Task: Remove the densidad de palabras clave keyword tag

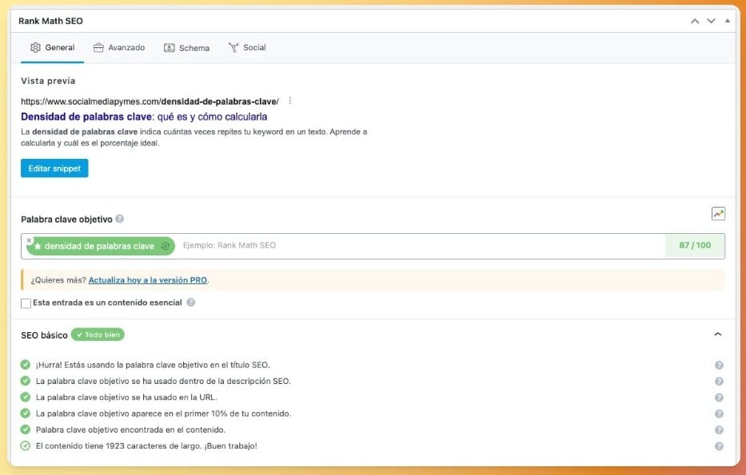Action: coord(29,241)
